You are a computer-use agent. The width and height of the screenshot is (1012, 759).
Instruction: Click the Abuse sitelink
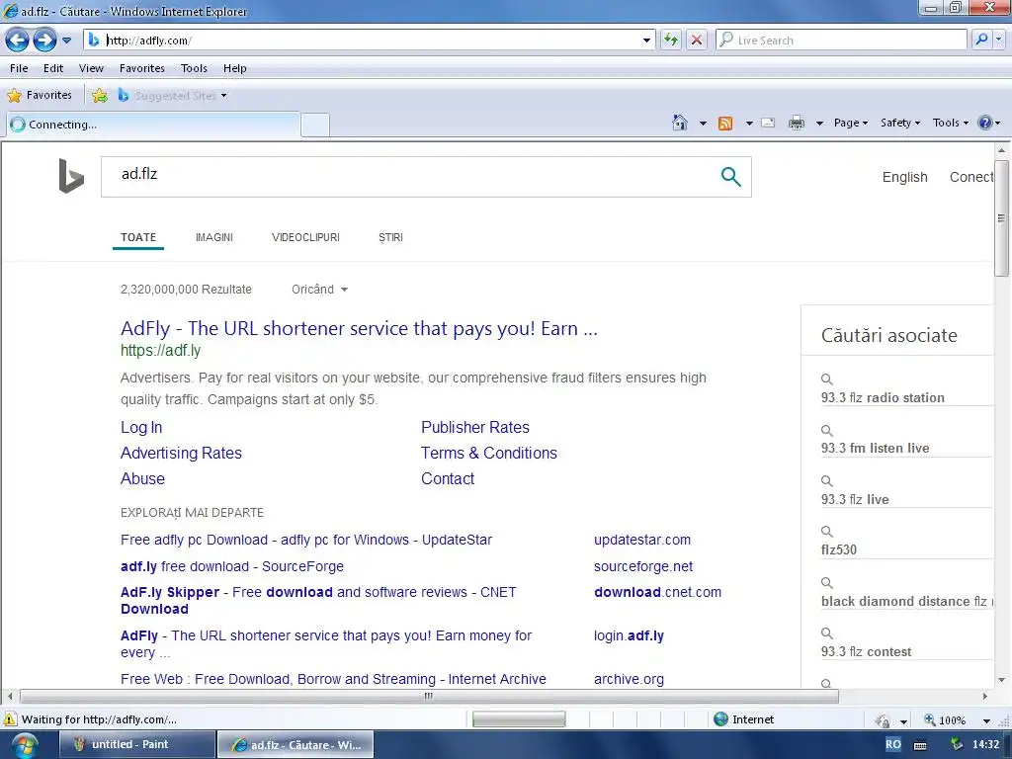point(142,479)
